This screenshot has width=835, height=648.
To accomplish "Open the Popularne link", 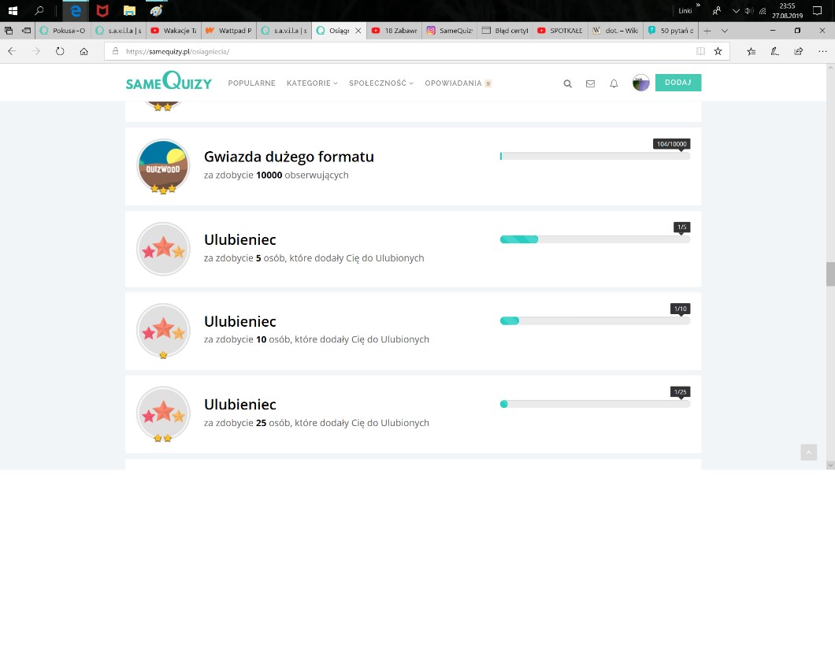I will 251,83.
